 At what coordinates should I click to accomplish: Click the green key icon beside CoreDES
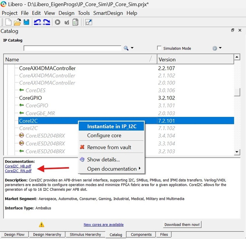coord(22,90)
